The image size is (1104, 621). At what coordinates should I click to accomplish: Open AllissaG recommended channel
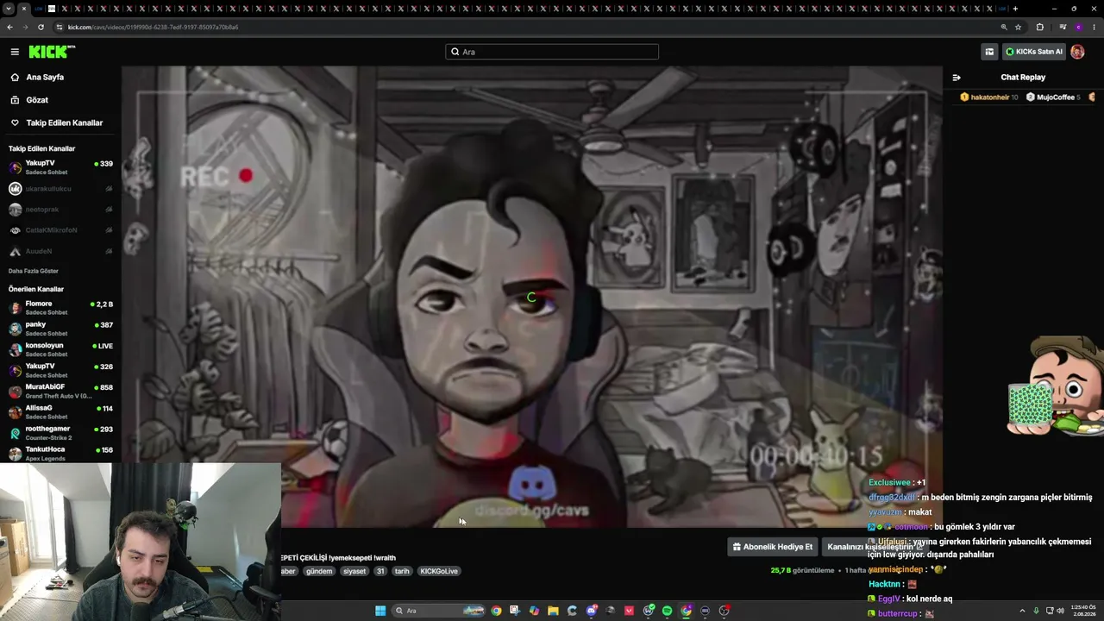[x=60, y=411]
